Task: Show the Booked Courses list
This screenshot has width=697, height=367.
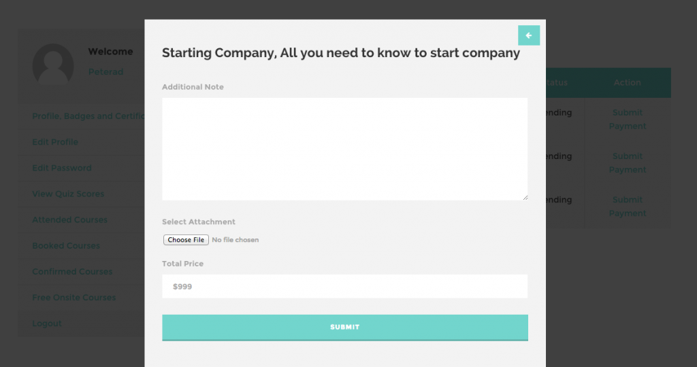Action: pyautogui.click(x=66, y=245)
